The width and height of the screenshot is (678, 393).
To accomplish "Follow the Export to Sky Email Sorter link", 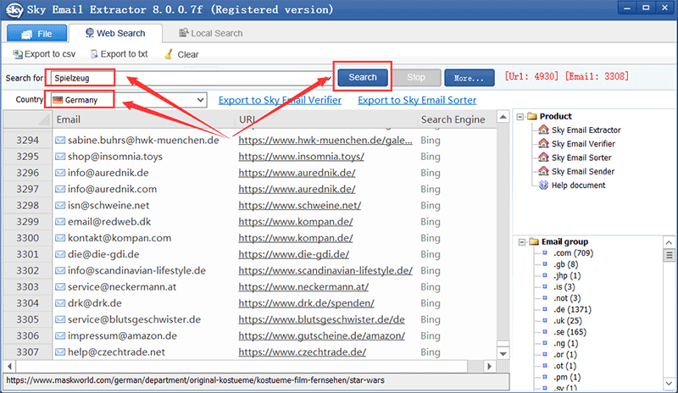I will tap(417, 100).
